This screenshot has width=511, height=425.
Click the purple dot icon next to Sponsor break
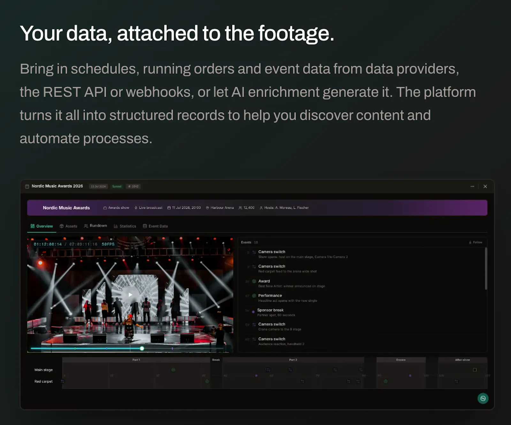tap(253, 311)
